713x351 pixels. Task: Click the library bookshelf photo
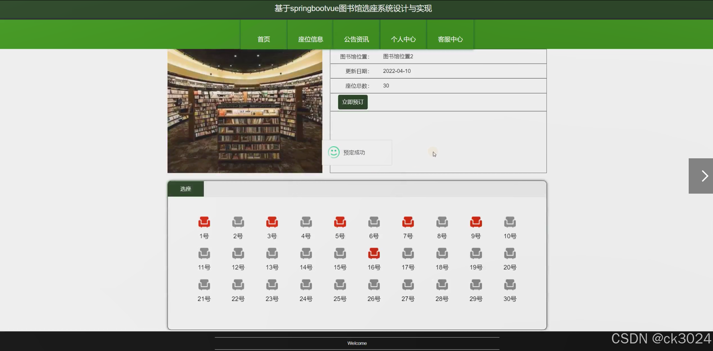click(x=245, y=111)
